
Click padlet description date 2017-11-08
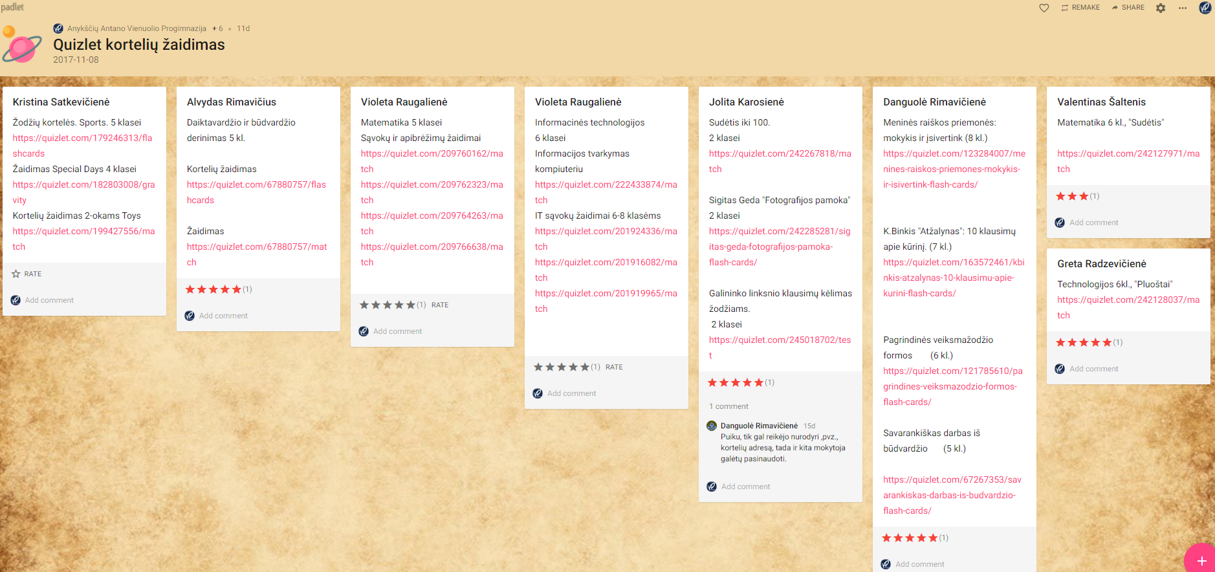pos(76,60)
